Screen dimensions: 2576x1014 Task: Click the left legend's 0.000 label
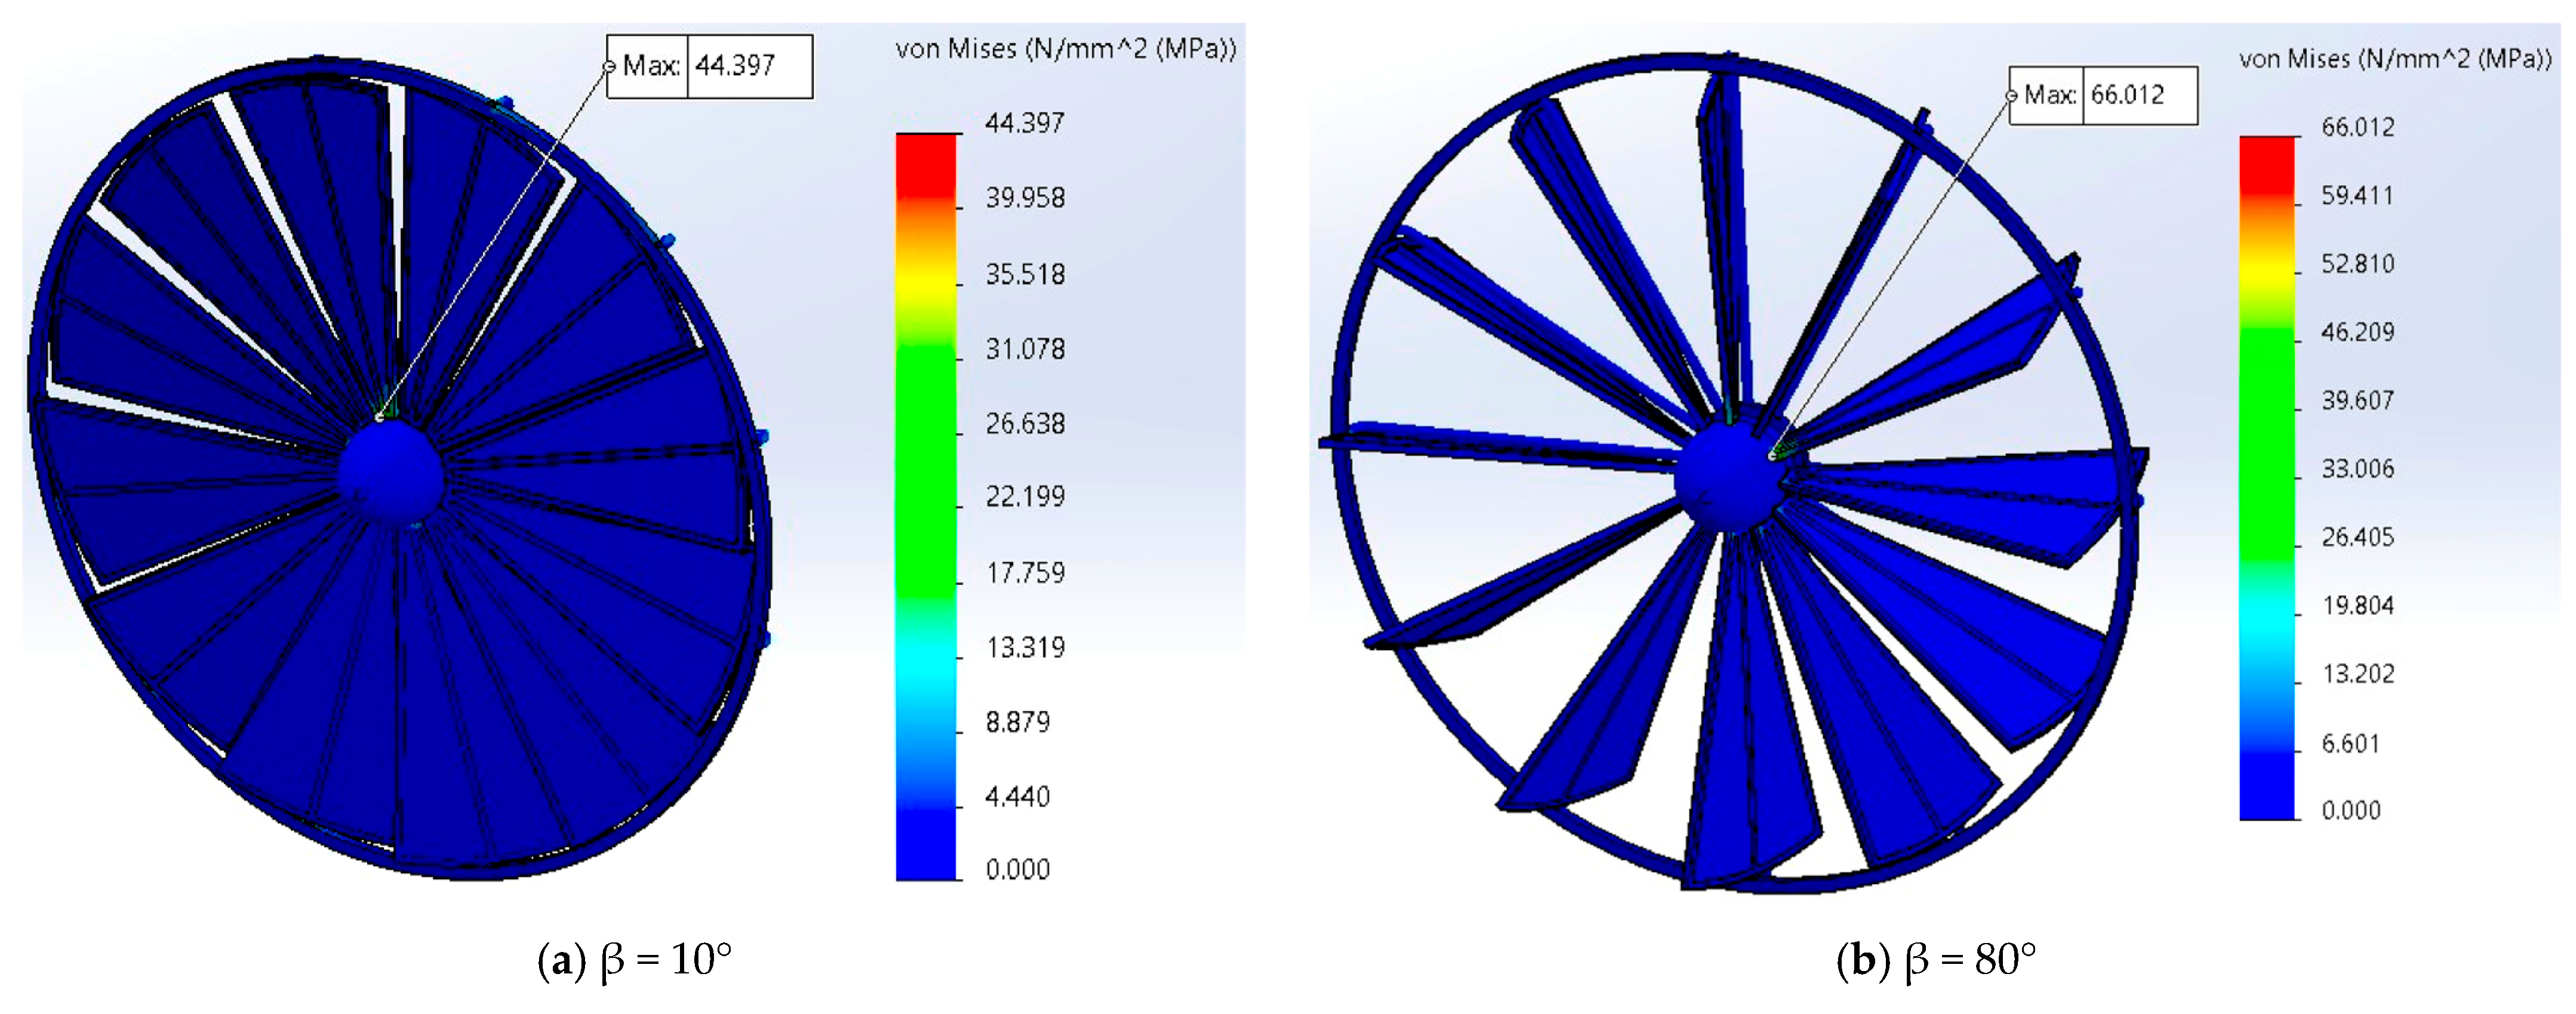click(x=1017, y=869)
